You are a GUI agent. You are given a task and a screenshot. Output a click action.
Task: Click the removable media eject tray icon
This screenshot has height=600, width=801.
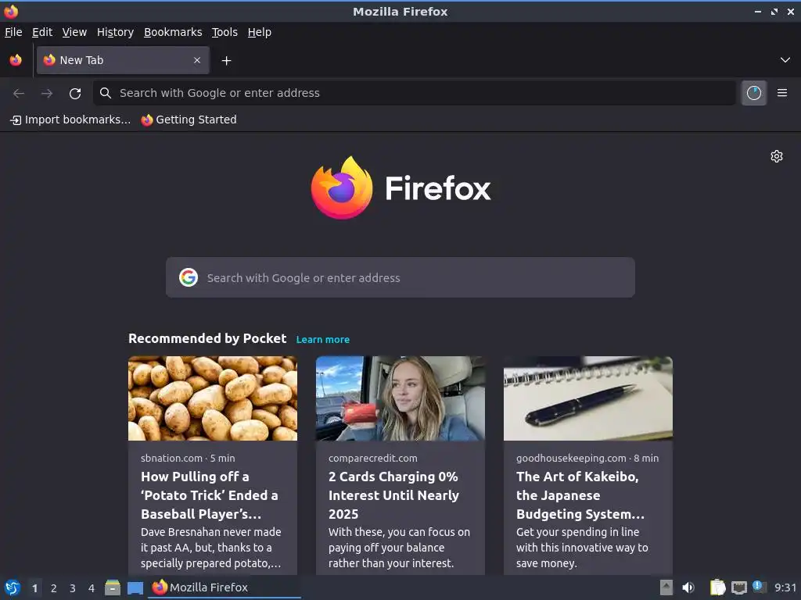666,587
